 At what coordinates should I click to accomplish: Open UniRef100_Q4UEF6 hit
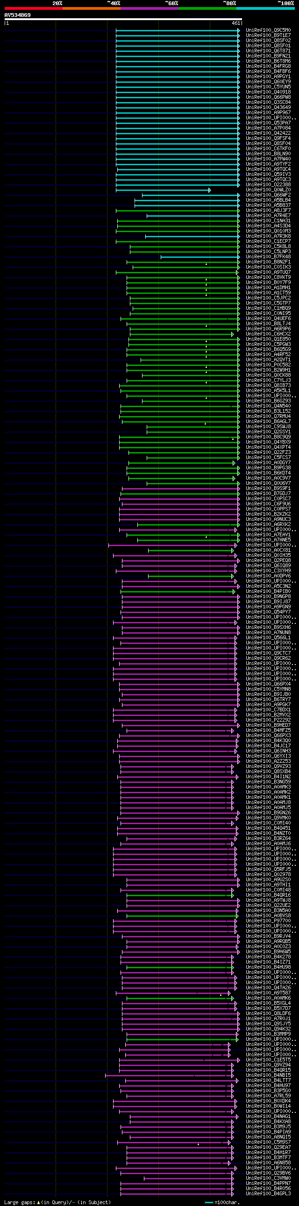click(268, 319)
